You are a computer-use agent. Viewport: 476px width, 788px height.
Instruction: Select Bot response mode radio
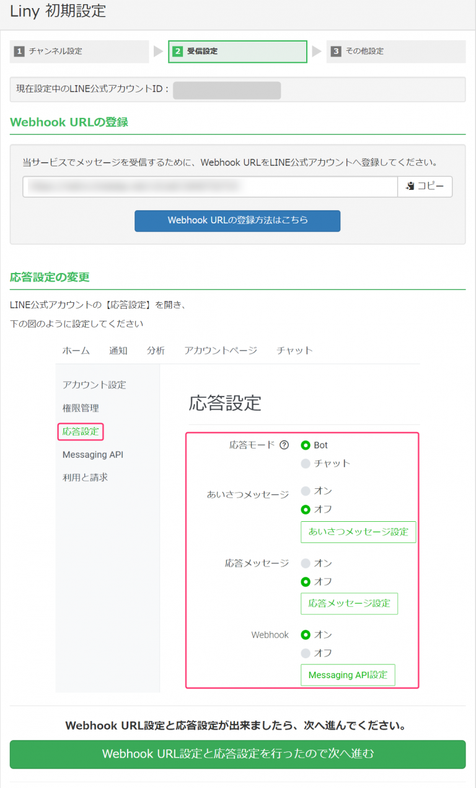306,445
